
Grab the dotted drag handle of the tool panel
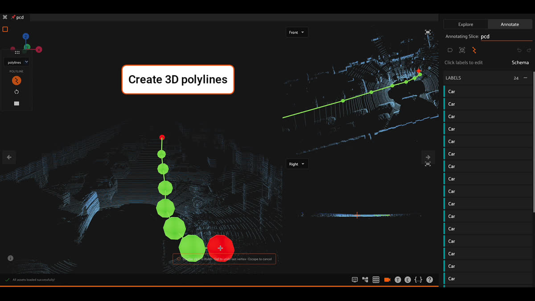point(17,53)
